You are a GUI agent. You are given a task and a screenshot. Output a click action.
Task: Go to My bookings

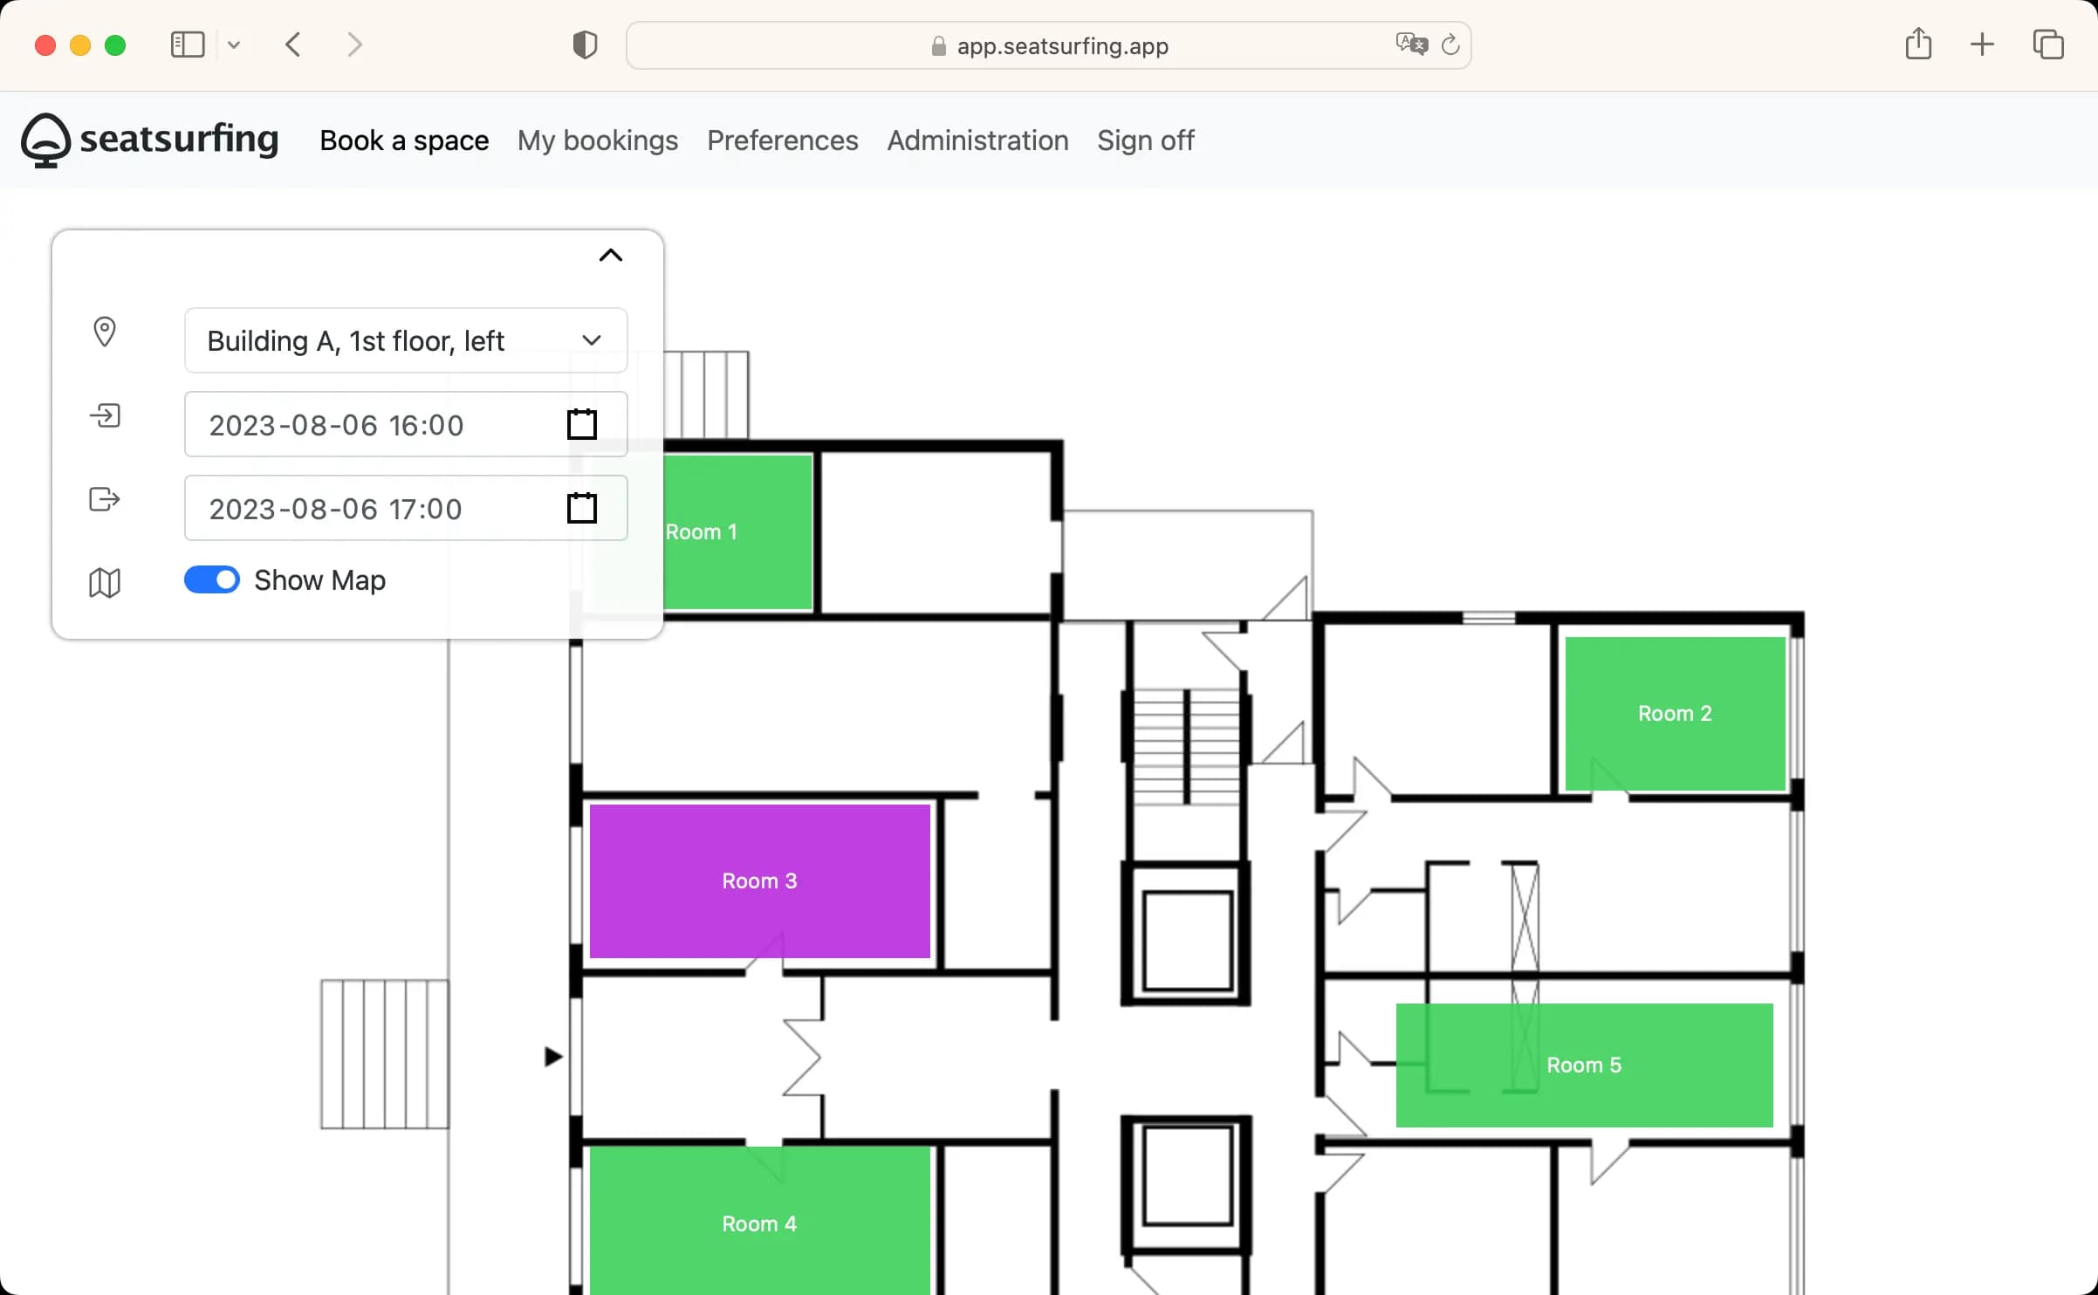click(597, 140)
